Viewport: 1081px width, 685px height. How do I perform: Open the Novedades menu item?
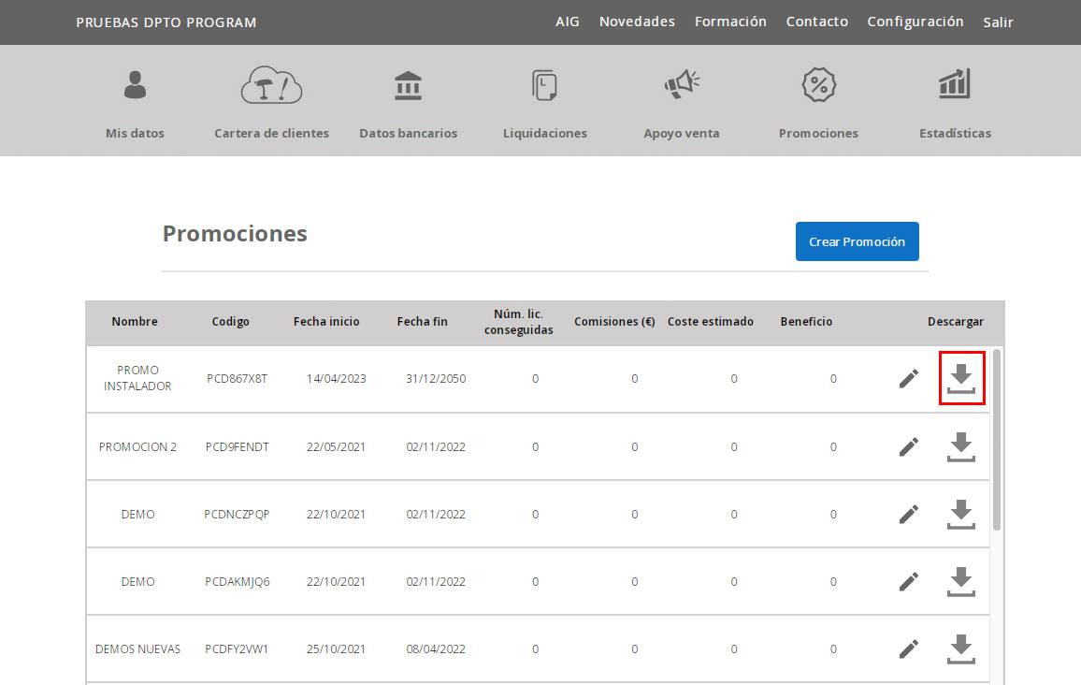pyautogui.click(x=637, y=22)
